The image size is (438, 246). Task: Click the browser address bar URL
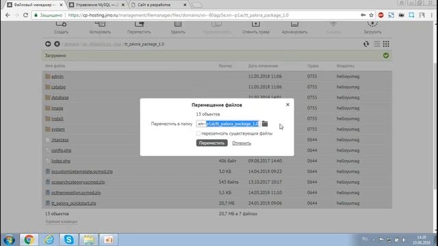pyautogui.click(x=178, y=15)
